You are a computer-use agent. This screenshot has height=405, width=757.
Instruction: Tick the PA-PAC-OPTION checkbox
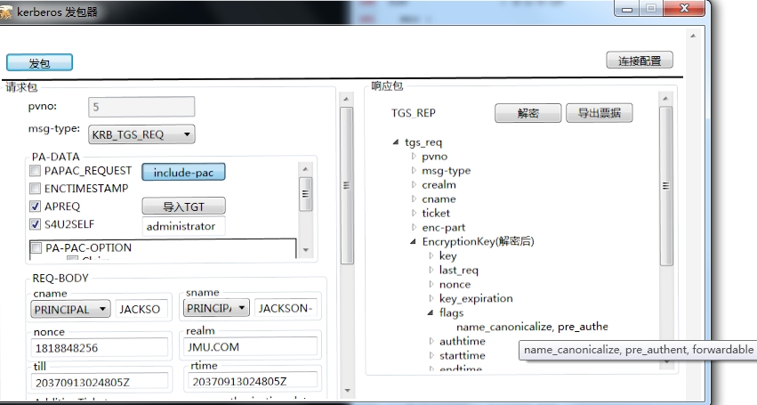pyautogui.click(x=36, y=248)
